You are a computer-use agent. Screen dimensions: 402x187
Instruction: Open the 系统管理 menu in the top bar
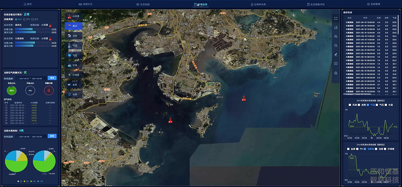point(373,4)
